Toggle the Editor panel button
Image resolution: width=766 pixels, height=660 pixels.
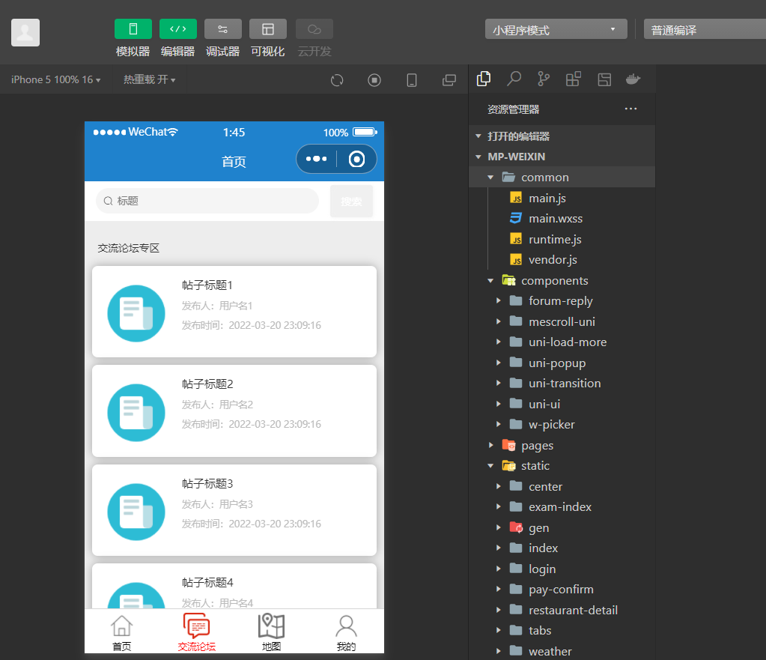tap(177, 29)
